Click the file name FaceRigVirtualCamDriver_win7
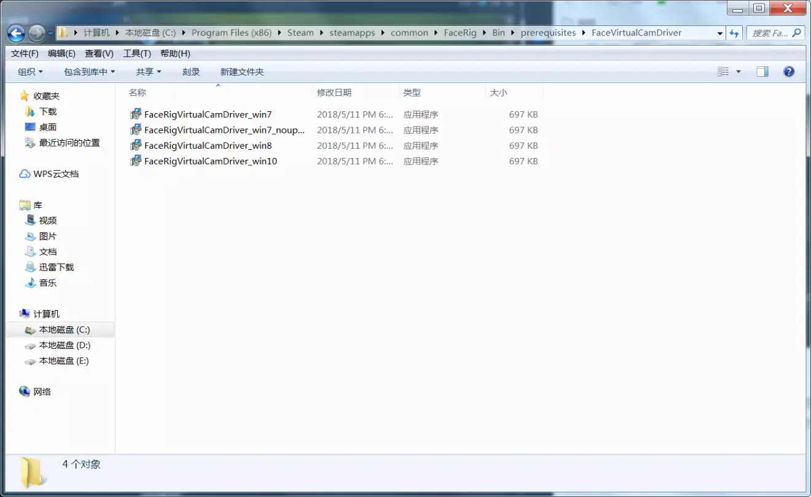The height and width of the screenshot is (497, 811). coord(208,114)
